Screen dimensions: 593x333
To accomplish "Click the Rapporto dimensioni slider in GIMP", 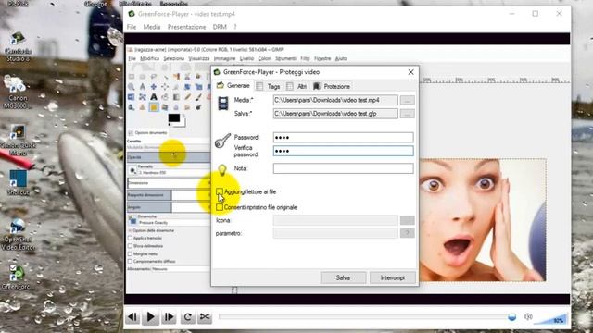I will click(169, 195).
